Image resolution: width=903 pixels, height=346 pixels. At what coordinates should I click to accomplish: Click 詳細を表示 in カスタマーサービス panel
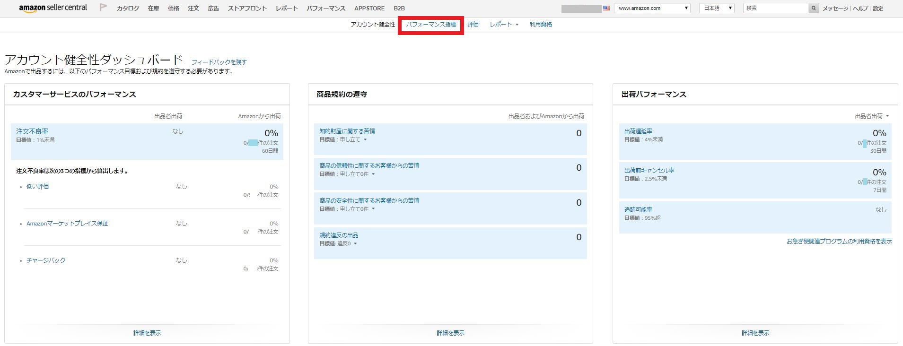[x=147, y=333]
